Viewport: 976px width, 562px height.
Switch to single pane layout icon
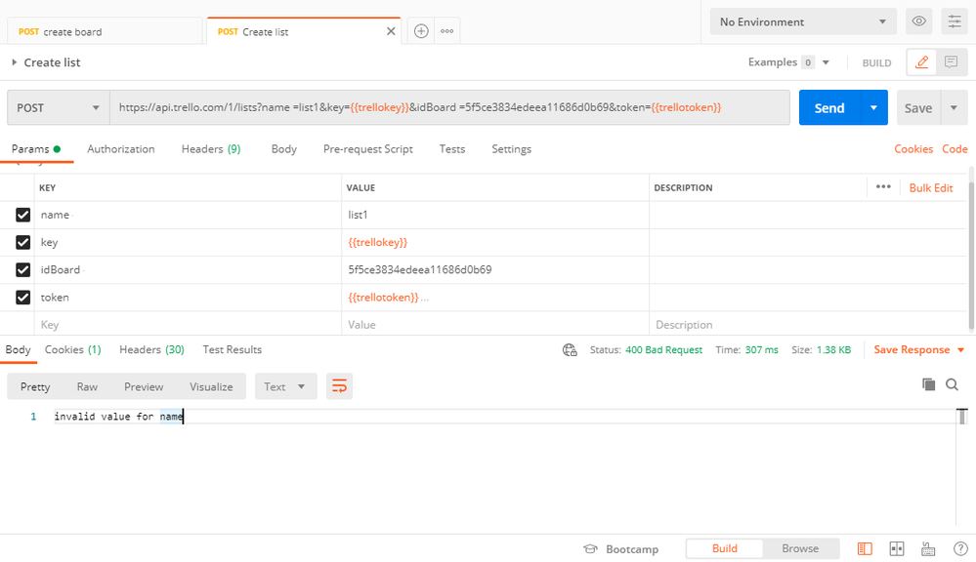click(865, 549)
